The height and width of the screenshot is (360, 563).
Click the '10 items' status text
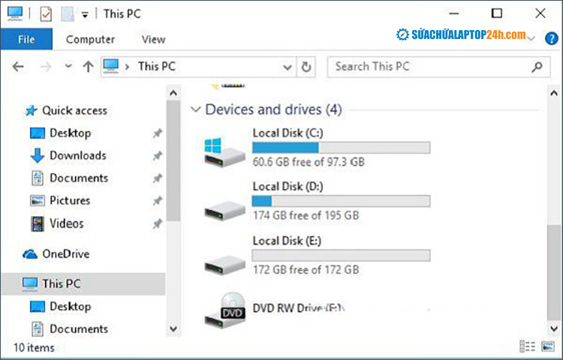coord(34,347)
